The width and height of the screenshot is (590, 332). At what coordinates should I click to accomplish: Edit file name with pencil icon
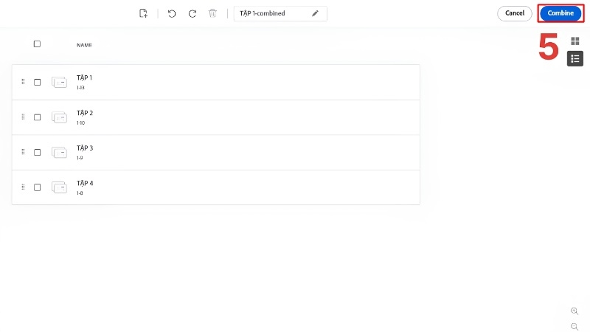315,13
